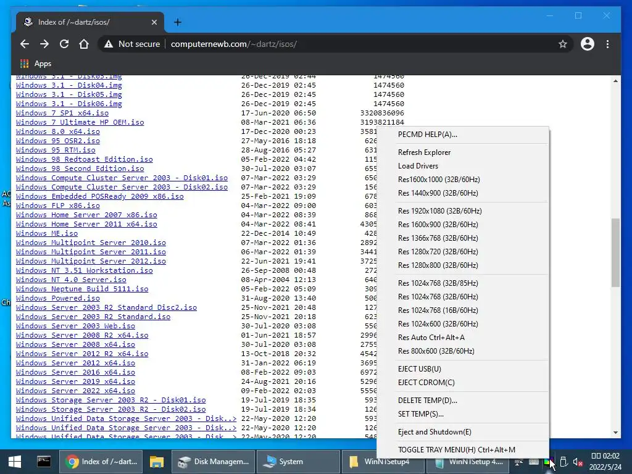Viewport: 632px width, 474px height.
Task: Open Windows Server 2022 x64.iso link
Action: click(x=75, y=391)
